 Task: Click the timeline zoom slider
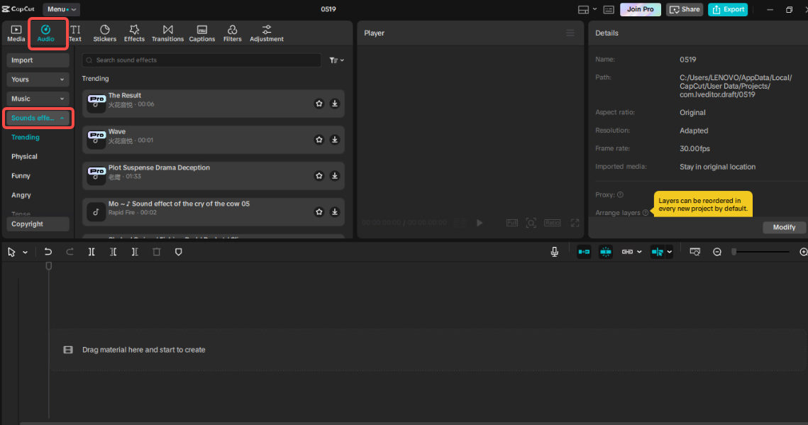coord(761,252)
